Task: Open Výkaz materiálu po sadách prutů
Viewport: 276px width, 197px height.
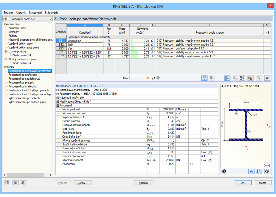Action: click(x=27, y=102)
